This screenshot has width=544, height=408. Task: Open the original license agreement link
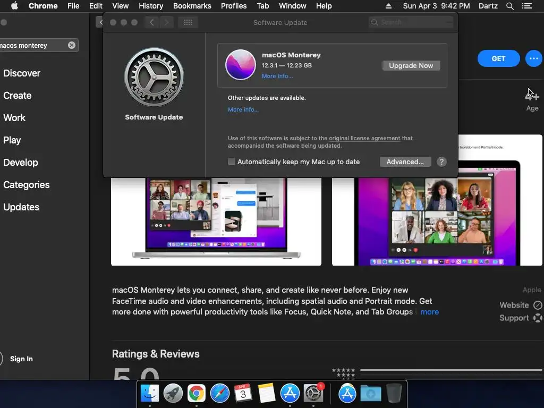(x=364, y=138)
